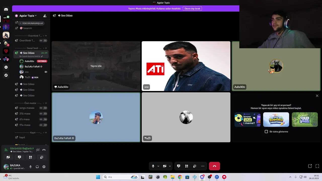Open File Explorer from the taskbar

(x=173, y=177)
